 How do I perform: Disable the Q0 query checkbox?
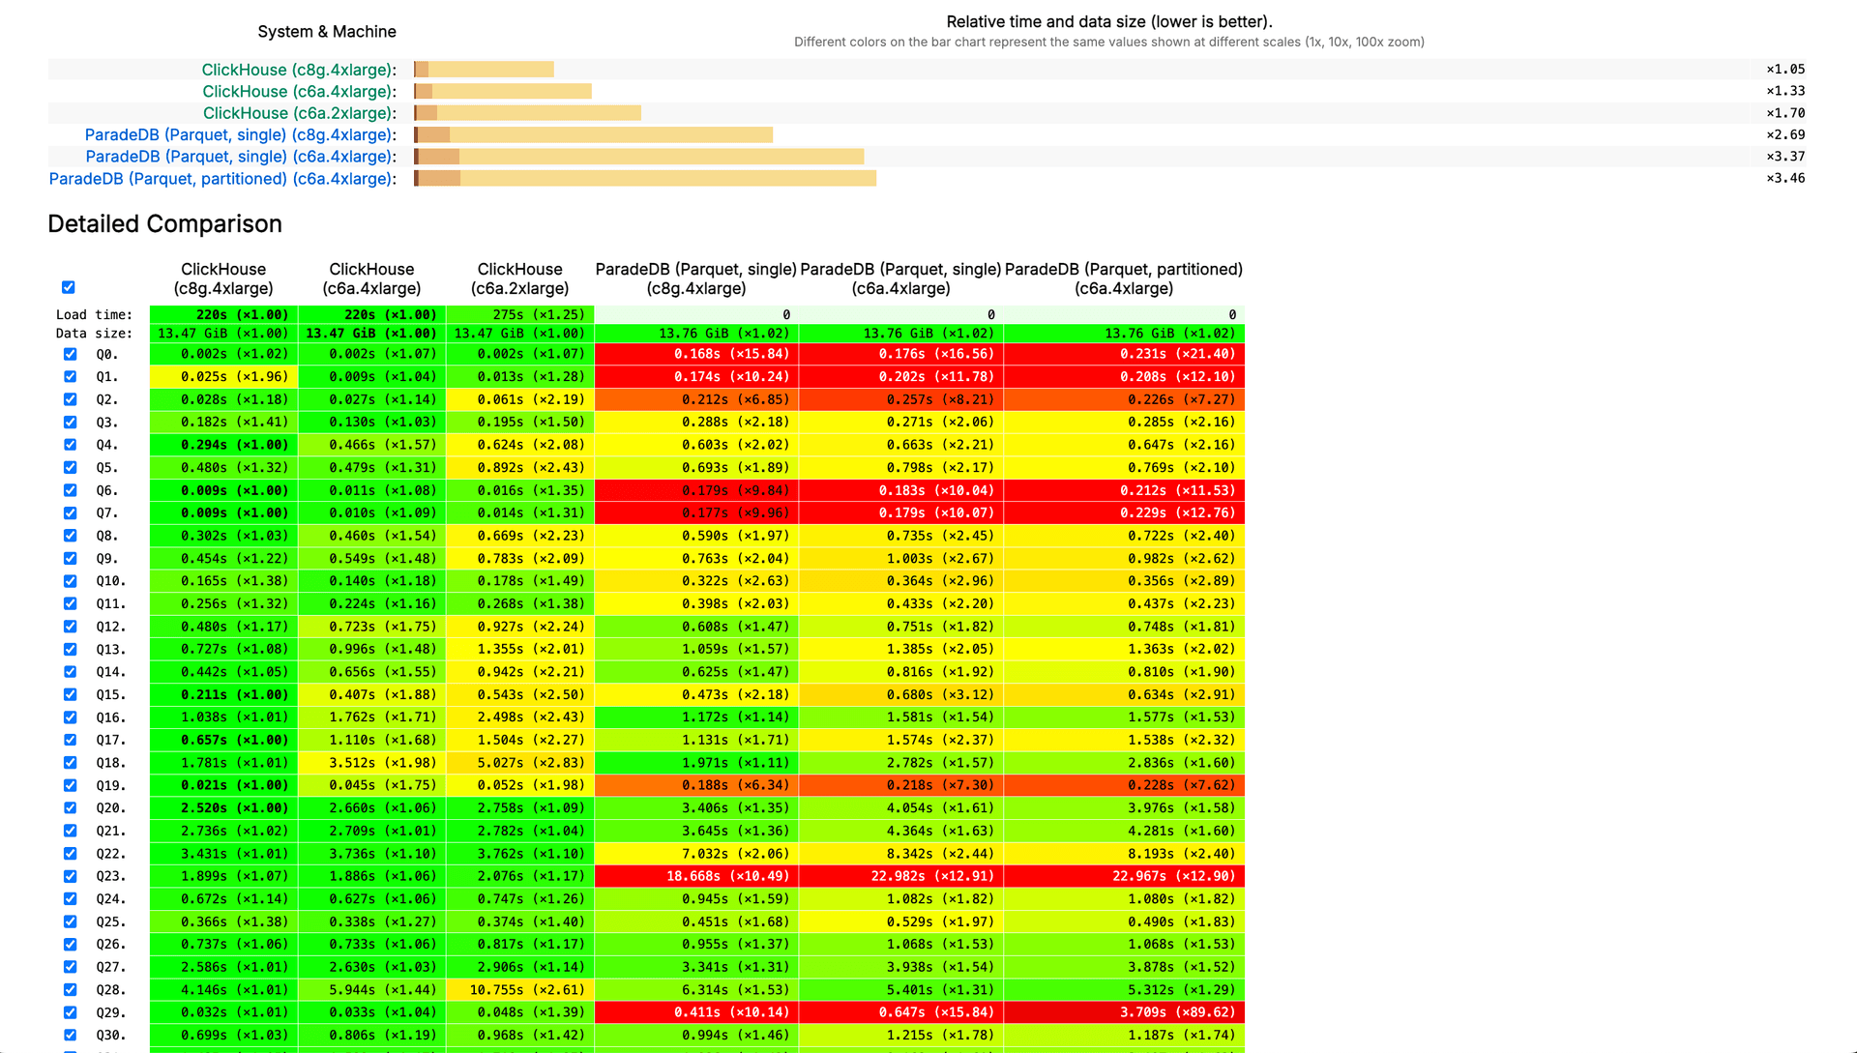point(71,354)
